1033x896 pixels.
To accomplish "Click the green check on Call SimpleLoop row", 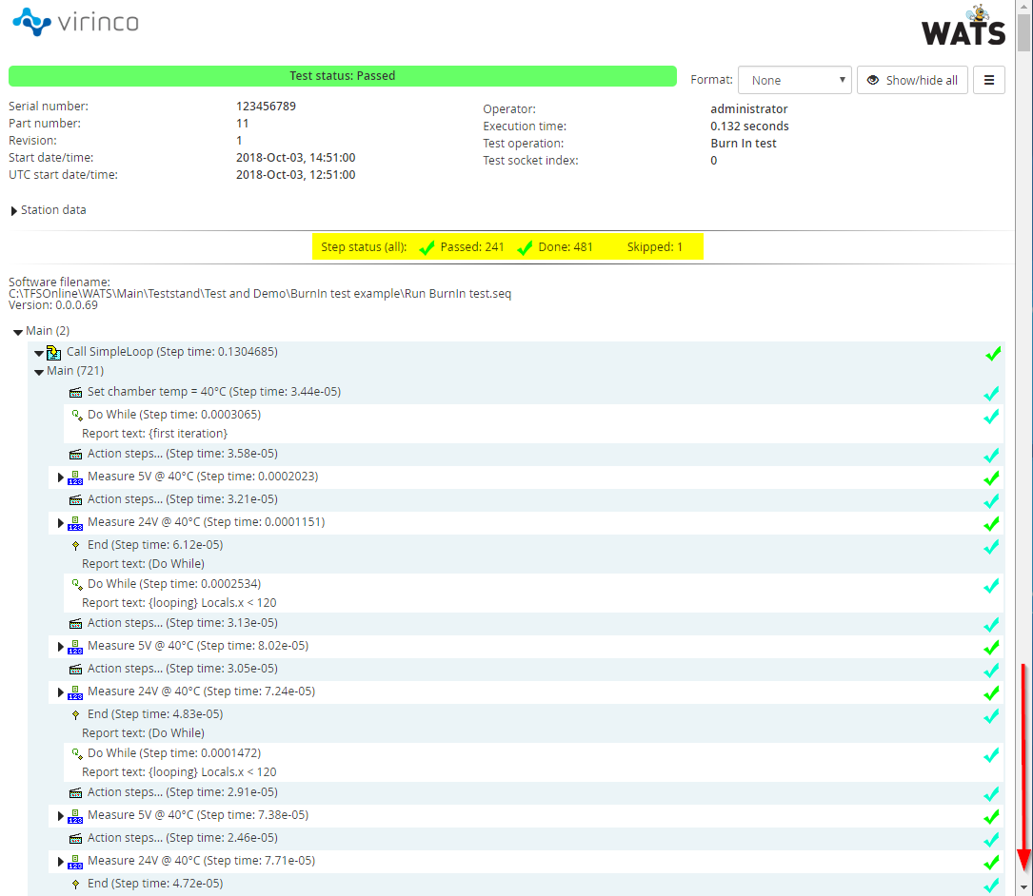I will point(992,354).
